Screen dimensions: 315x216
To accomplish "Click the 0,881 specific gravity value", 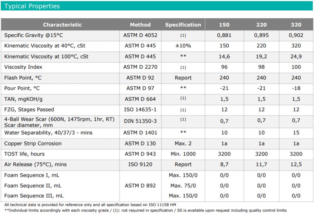I will click(224, 35).
